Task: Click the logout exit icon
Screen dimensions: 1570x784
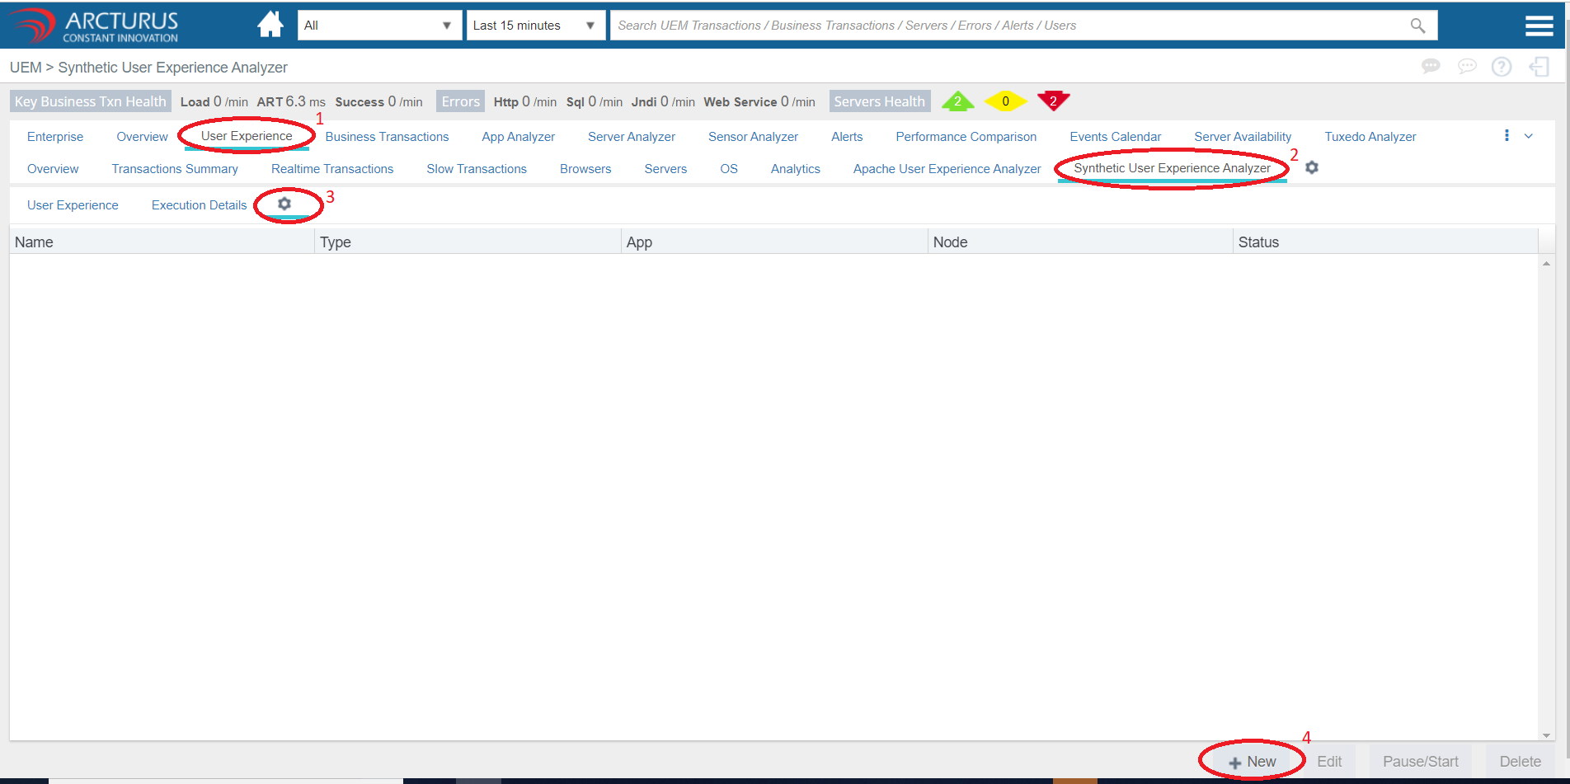Action: coord(1539,67)
